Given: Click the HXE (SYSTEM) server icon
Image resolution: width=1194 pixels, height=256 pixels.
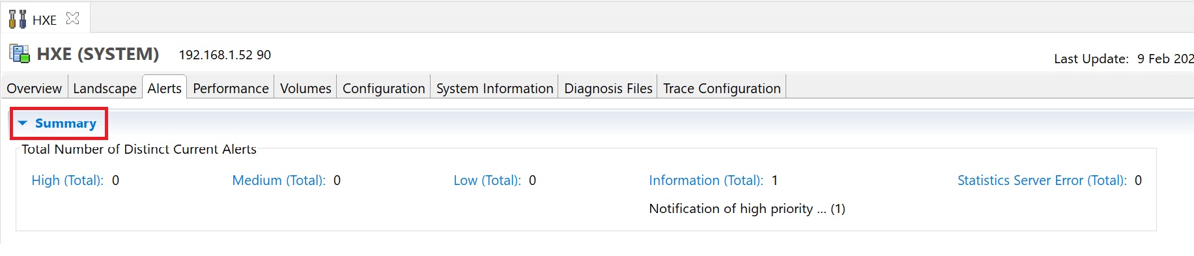Looking at the screenshot, I should [20, 54].
